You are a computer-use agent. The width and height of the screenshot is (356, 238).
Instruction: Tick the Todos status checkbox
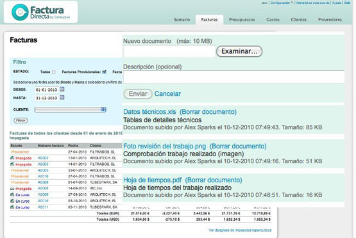(54, 72)
